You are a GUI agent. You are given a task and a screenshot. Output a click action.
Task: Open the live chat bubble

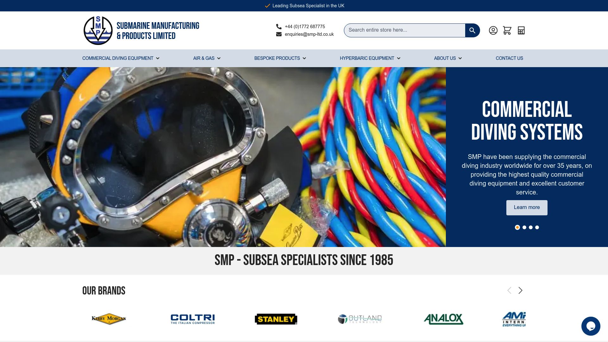(591, 326)
